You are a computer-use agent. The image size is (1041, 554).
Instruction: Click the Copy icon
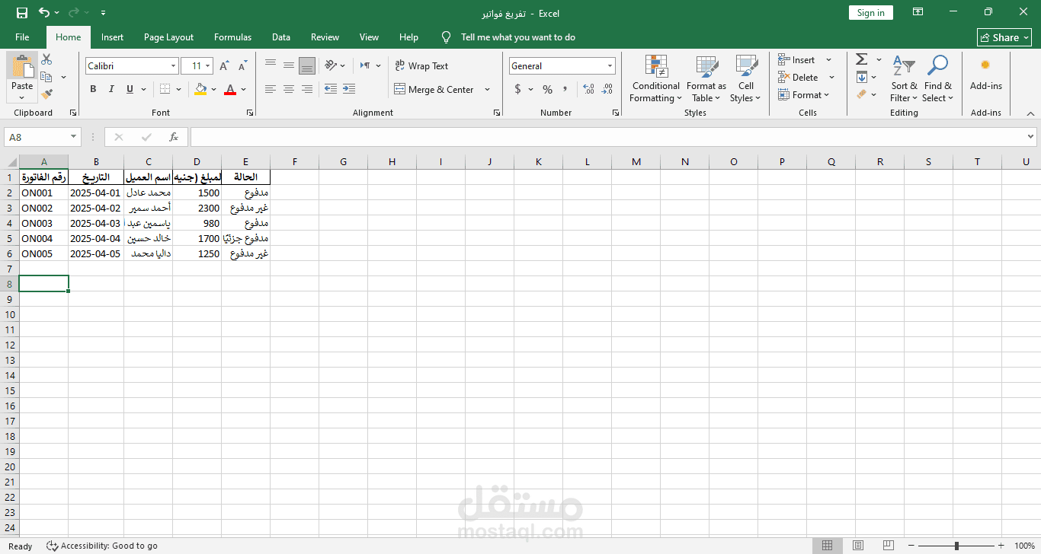46,77
